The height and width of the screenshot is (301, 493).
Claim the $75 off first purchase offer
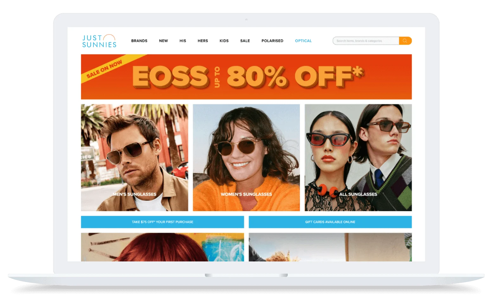(x=162, y=222)
